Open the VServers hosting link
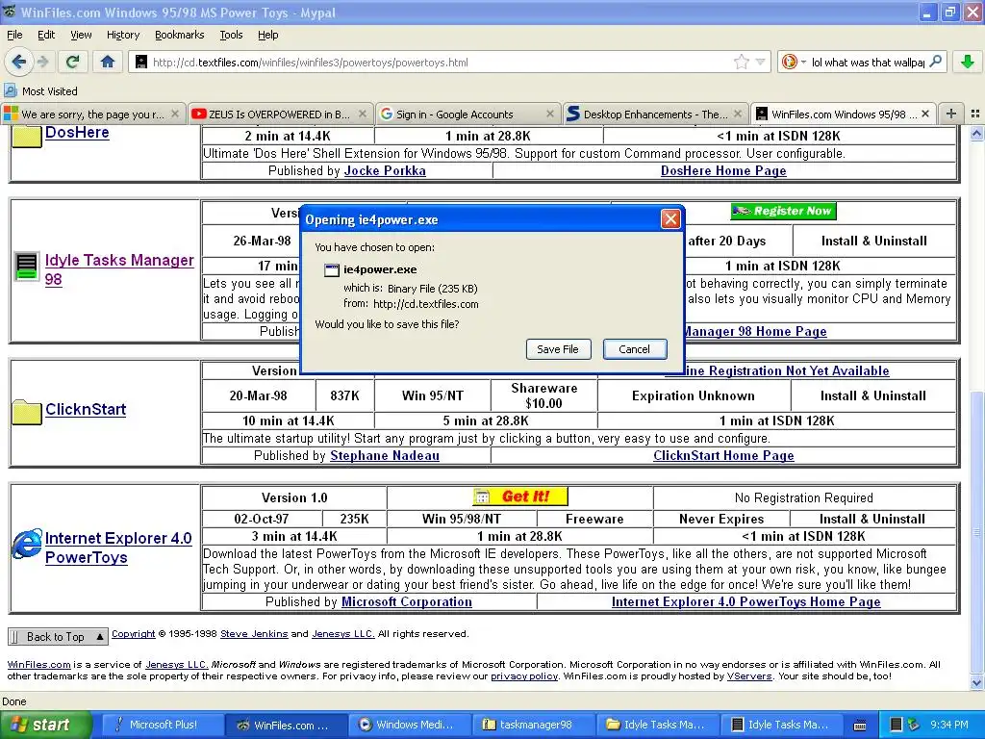Screen dimensions: 985x739 click(x=749, y=676)
